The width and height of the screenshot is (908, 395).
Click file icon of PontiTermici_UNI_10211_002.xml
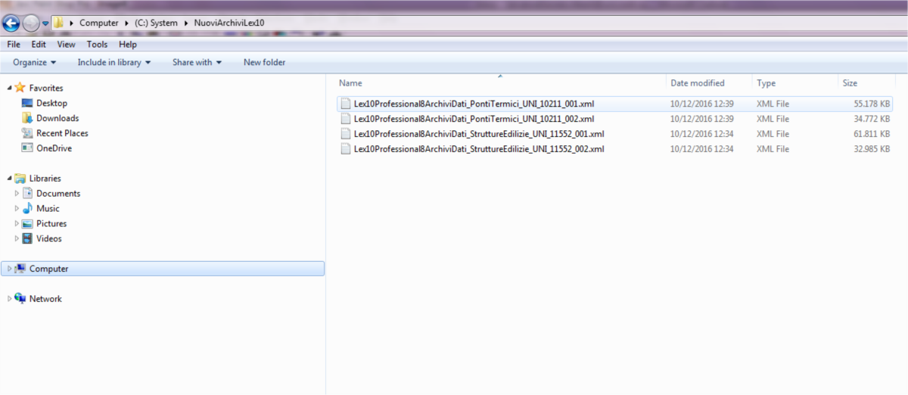click(x=346, y=119)
